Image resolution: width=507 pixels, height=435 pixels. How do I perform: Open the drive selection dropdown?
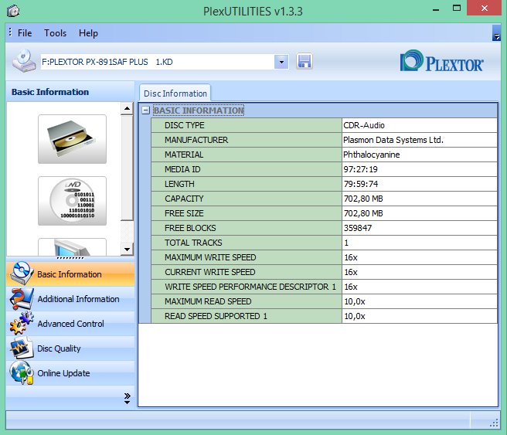(x=281, y=61)
